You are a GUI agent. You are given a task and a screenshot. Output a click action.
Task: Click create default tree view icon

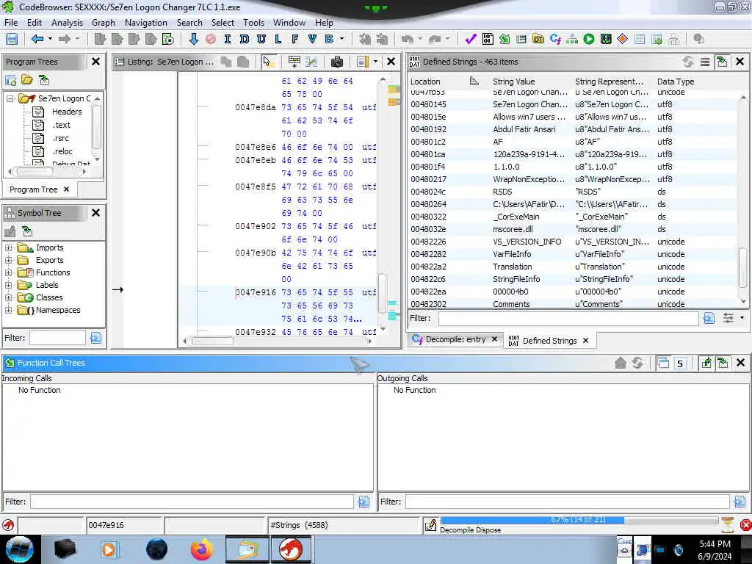10,80
